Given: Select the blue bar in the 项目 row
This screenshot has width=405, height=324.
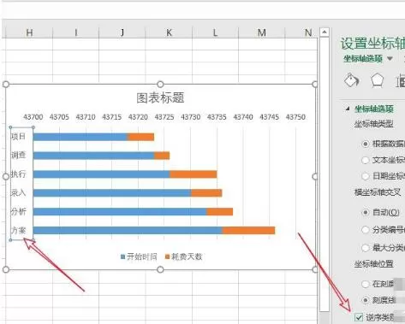Looking at the screenshot, I should (80, 137).
